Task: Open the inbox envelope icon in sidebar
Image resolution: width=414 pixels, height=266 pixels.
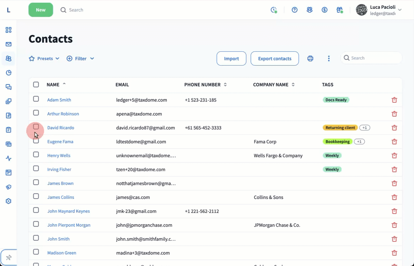Action: point(9,44)
